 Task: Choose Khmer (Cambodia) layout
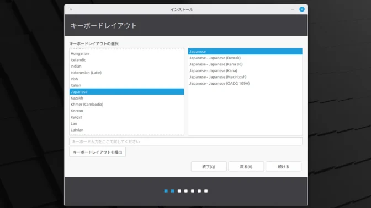126,105
